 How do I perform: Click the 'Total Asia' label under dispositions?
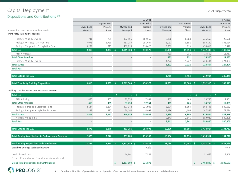point(17,69)
